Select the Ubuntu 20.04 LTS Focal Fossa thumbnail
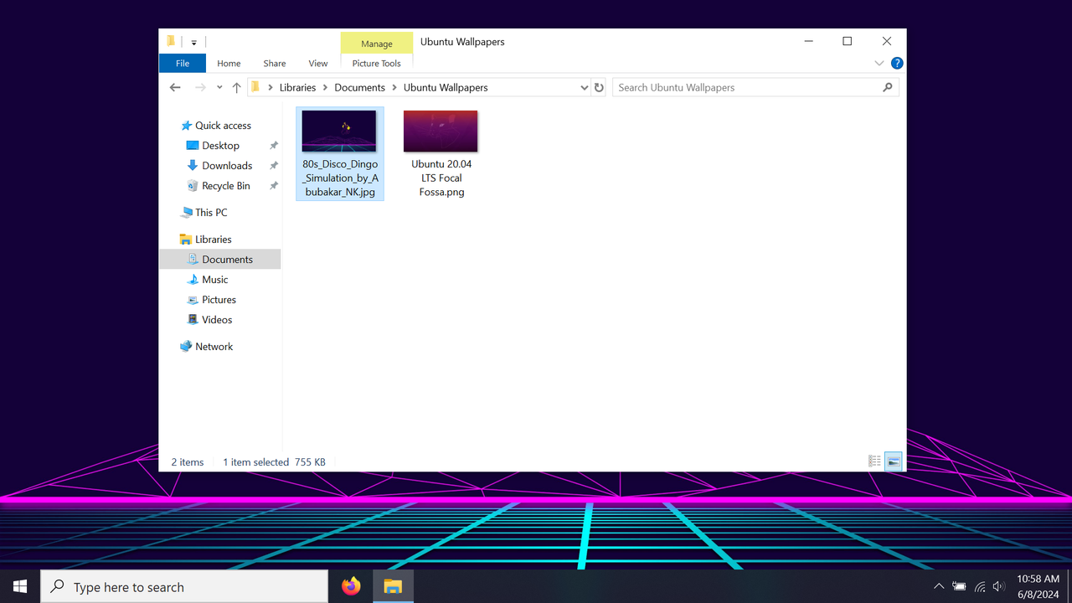This screenshot has width=1072, height=603. (x=441, y=131)
